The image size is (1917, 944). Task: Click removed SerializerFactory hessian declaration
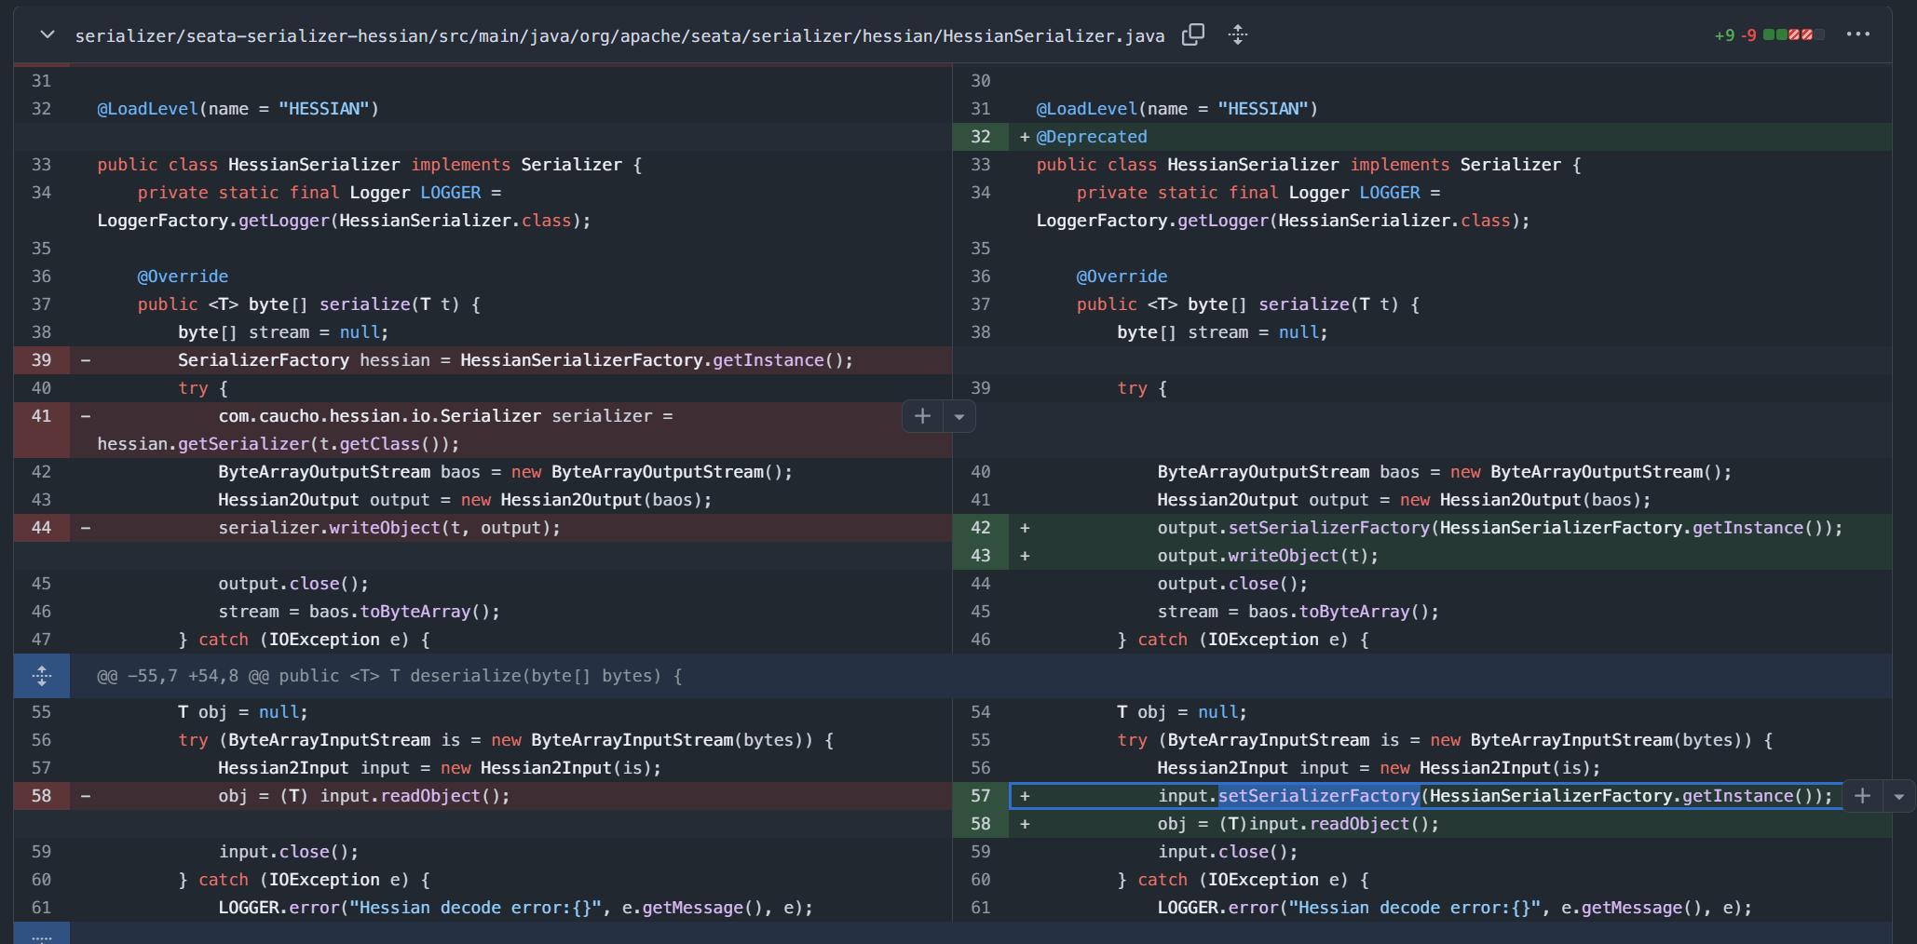point(515,360)
